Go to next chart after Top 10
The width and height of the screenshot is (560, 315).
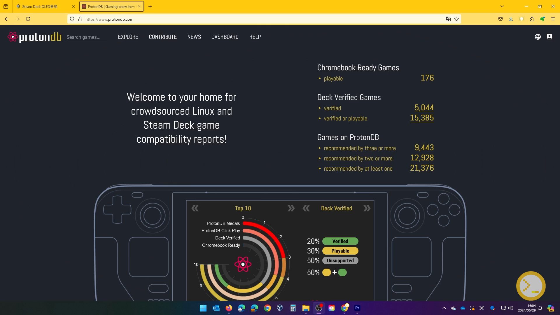[x=291, y=208]
